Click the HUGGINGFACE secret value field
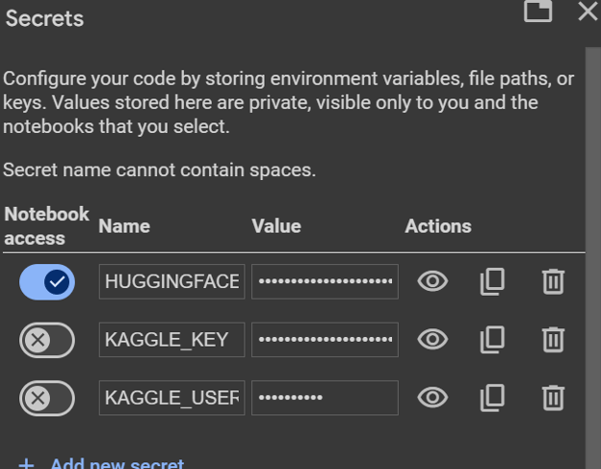This screenshot has height=469, width=601. [325, 281]
